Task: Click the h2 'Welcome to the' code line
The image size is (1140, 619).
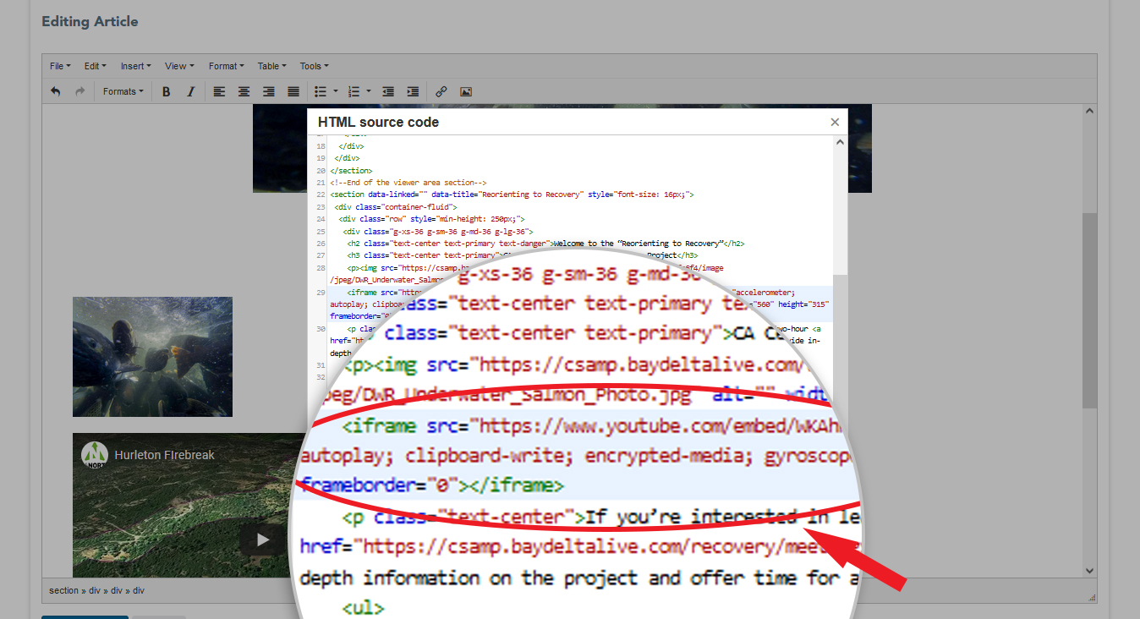Action: (545, 244)
